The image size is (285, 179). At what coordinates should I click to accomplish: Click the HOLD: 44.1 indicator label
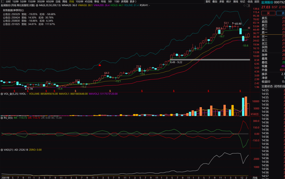click(117, 6)
